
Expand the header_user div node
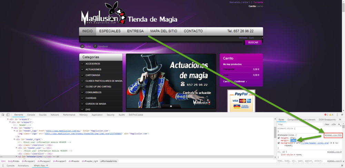pyautogui.click(x=17, y=148)
